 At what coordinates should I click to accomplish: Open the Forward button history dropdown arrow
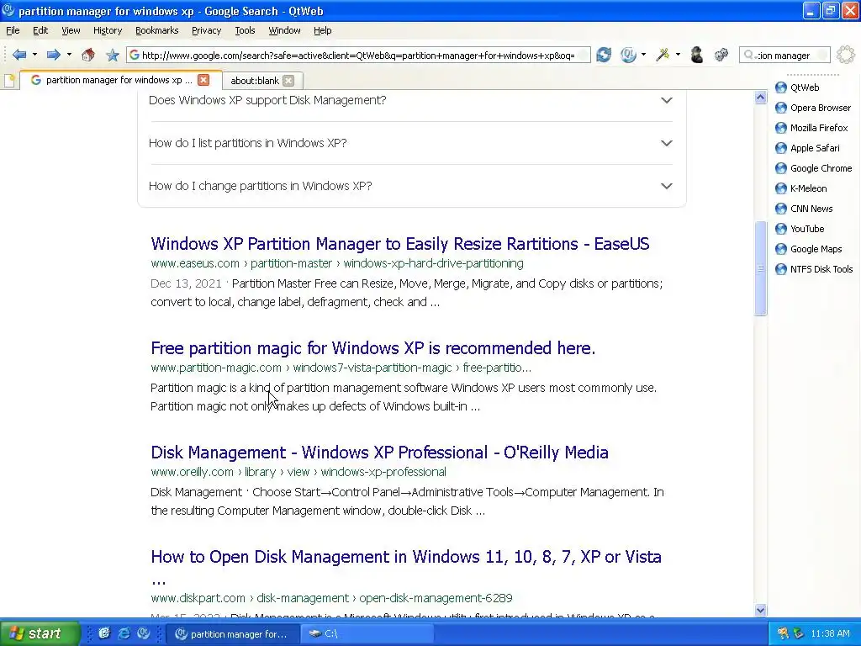(x=69, y=55)
